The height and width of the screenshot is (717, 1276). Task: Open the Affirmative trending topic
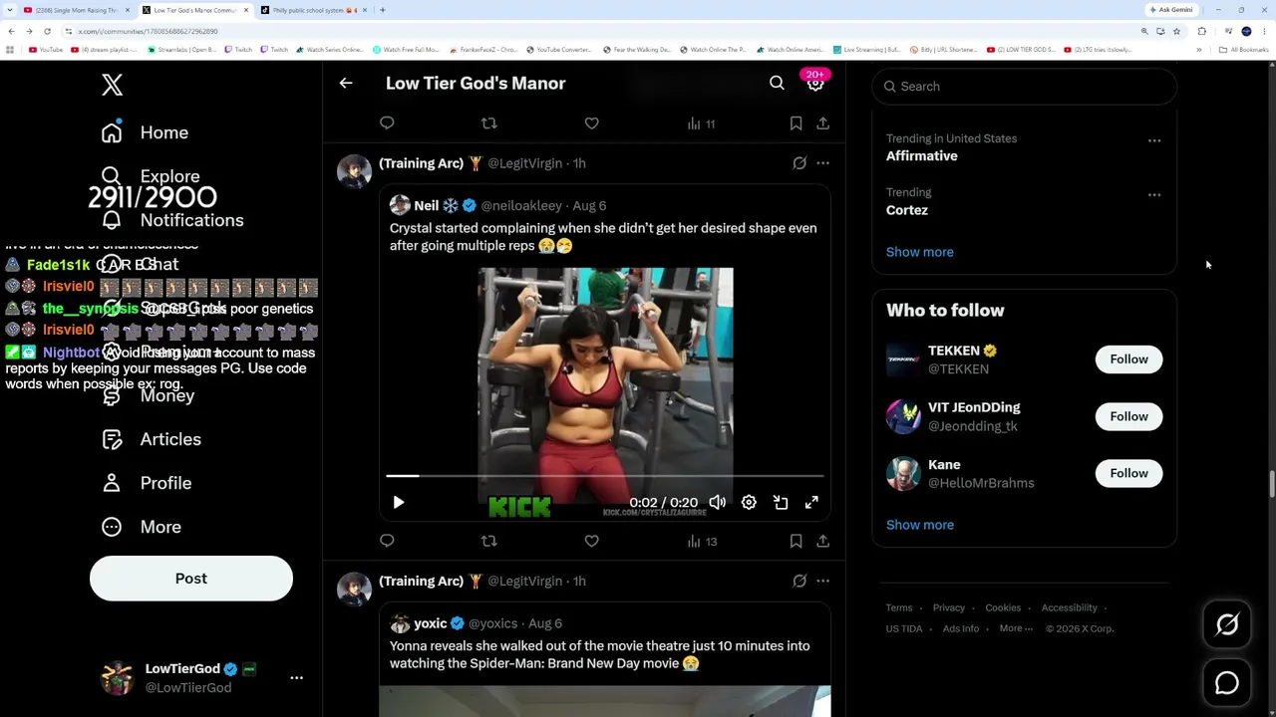click(x=922, y=156)
